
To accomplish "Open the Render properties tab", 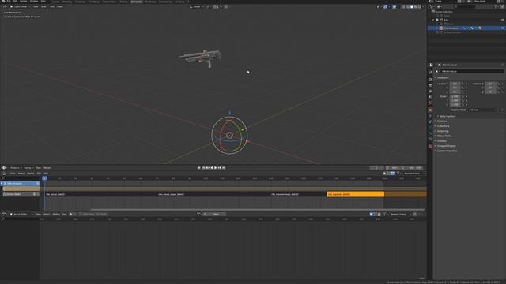I will [430, 79].
